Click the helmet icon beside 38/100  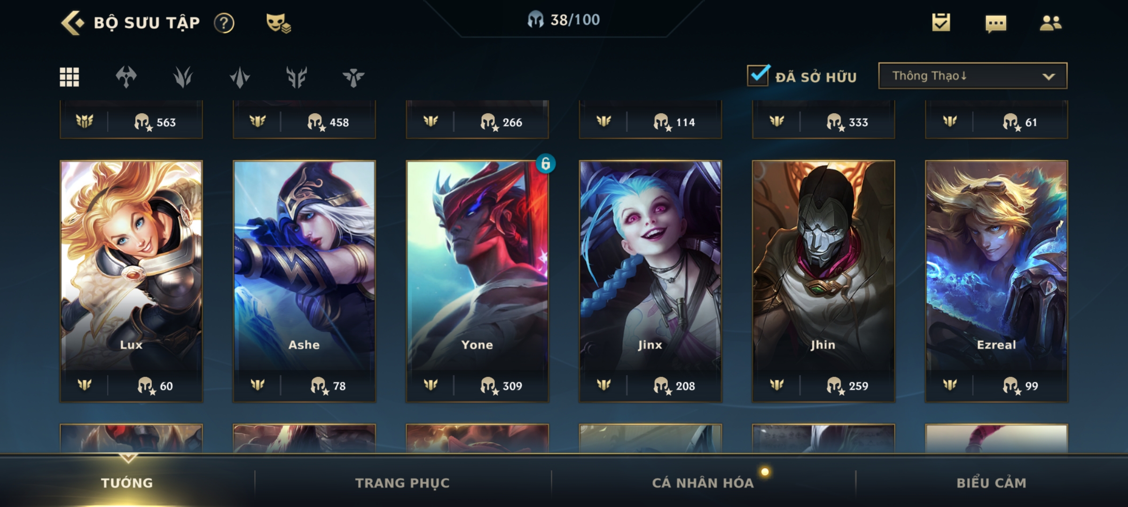point(535,20)
